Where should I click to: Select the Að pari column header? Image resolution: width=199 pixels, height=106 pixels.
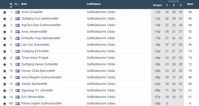click(157, 5)
